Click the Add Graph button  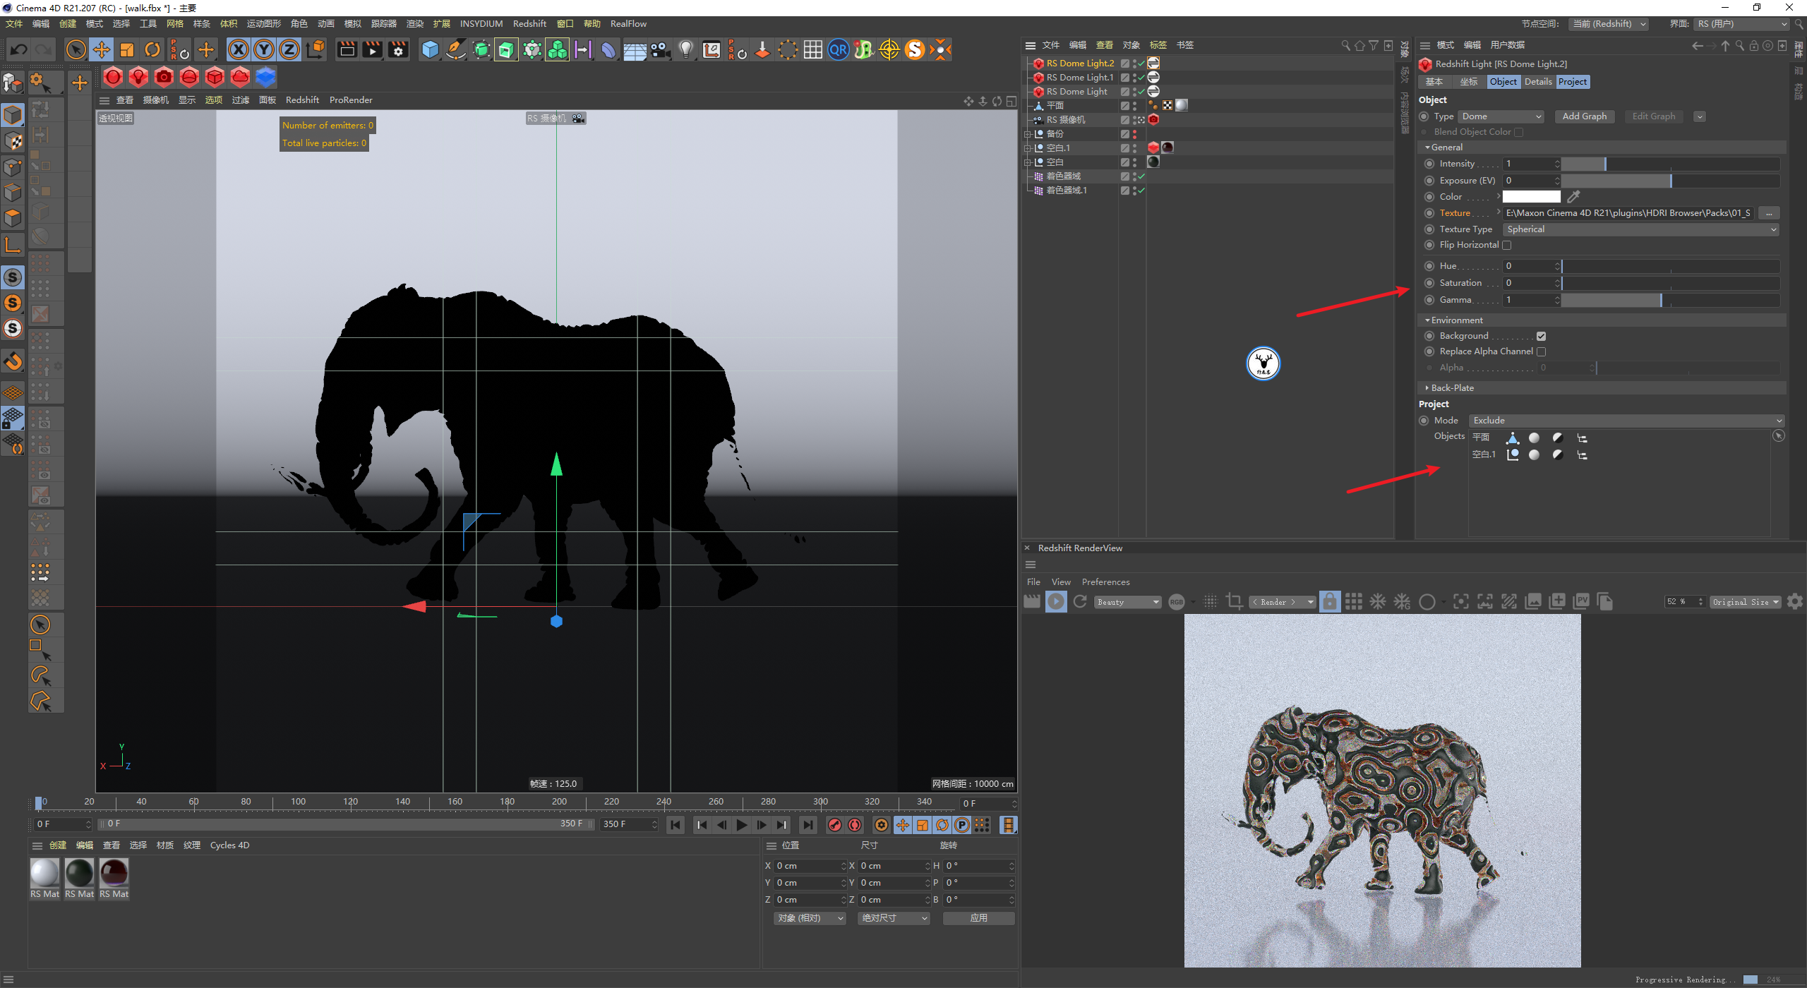click(x=1584, y=116)
